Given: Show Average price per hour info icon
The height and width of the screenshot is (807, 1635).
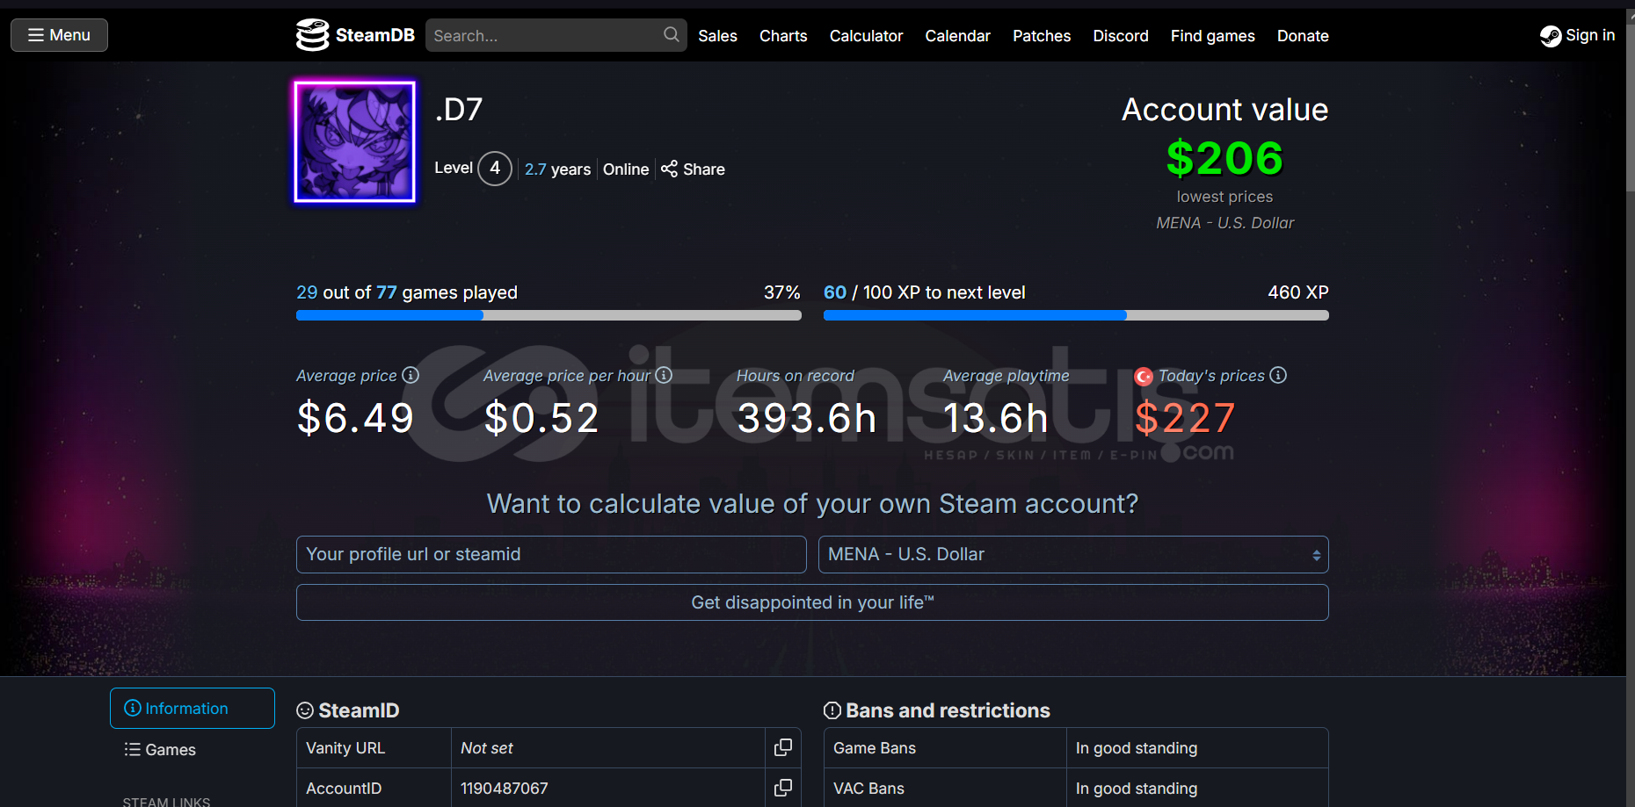Looking at the screenshot, I should (664, 375).
